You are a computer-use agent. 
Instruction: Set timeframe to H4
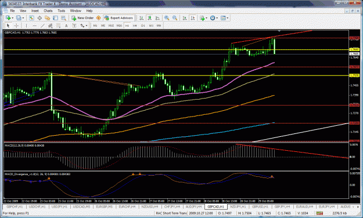point(135,26)
